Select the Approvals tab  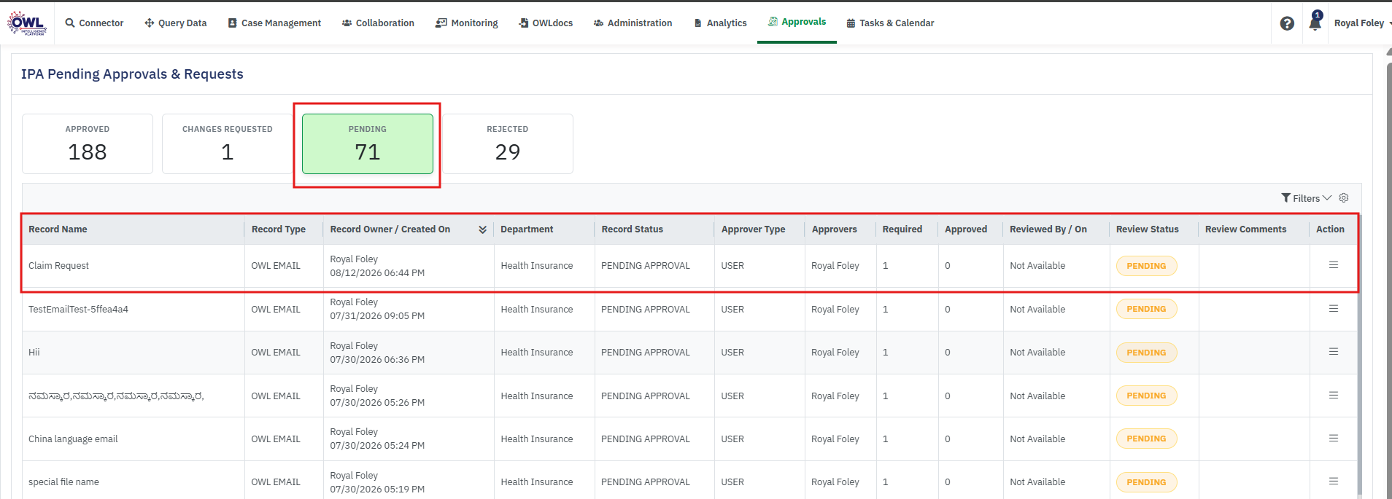point(797,22)
